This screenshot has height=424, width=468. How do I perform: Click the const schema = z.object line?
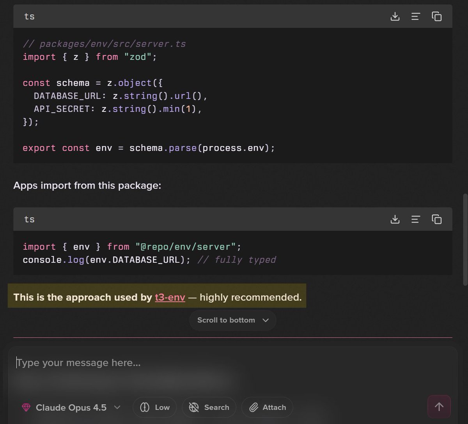93,83
